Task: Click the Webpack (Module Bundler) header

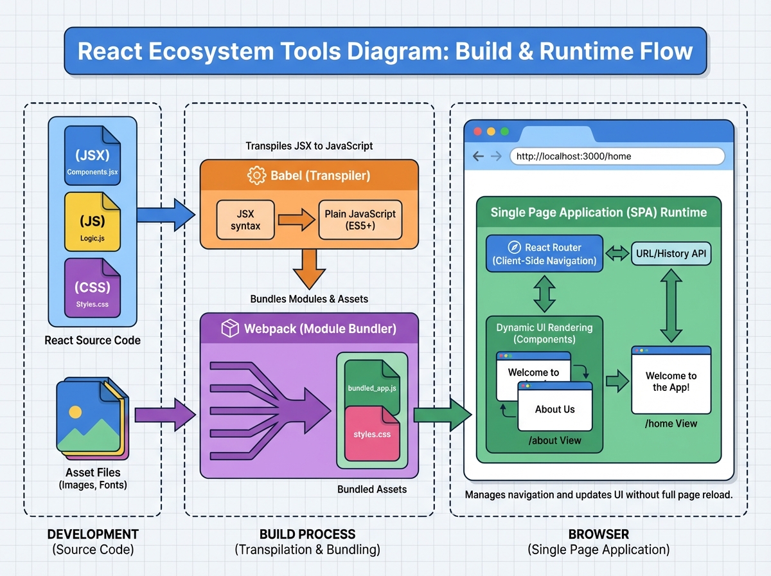Action: point(309,328)
